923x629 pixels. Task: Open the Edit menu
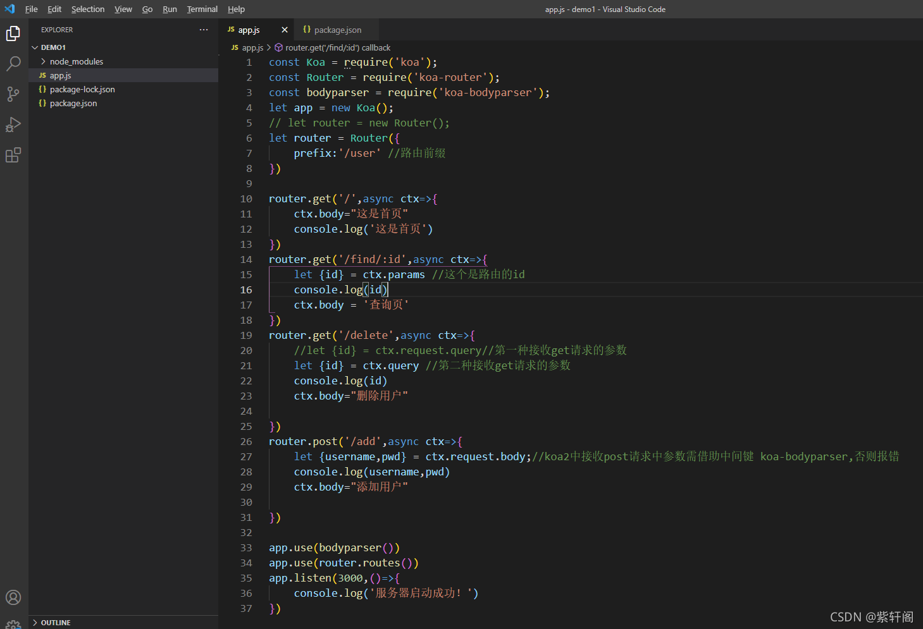pyautogui.click(x=54, y=9)
